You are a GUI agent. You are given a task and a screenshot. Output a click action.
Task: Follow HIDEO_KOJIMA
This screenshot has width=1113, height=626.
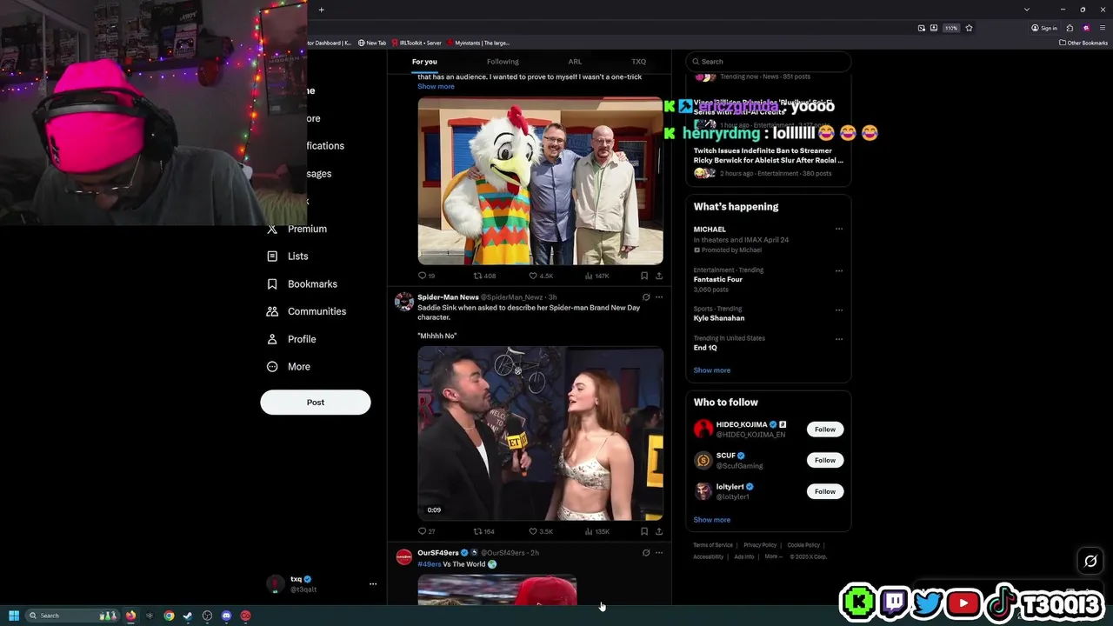[825, 429]
